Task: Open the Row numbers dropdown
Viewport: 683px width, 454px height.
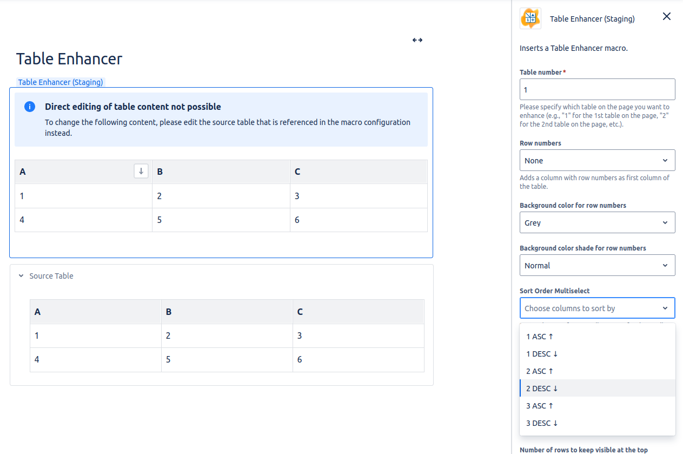Action: [x=597, y=160]
